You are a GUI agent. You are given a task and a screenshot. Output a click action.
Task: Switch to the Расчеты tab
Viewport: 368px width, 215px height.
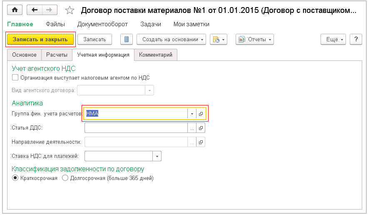[57, 55]
